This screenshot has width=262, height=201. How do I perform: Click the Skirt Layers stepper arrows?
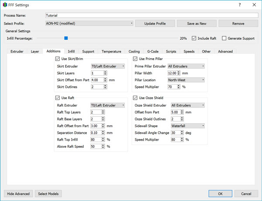click(x=105, y=73)
